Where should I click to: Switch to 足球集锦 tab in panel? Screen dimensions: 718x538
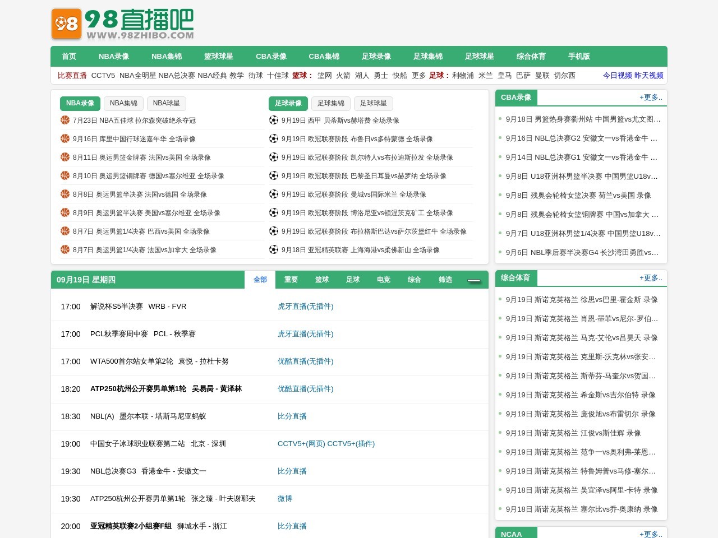point(331,103)
